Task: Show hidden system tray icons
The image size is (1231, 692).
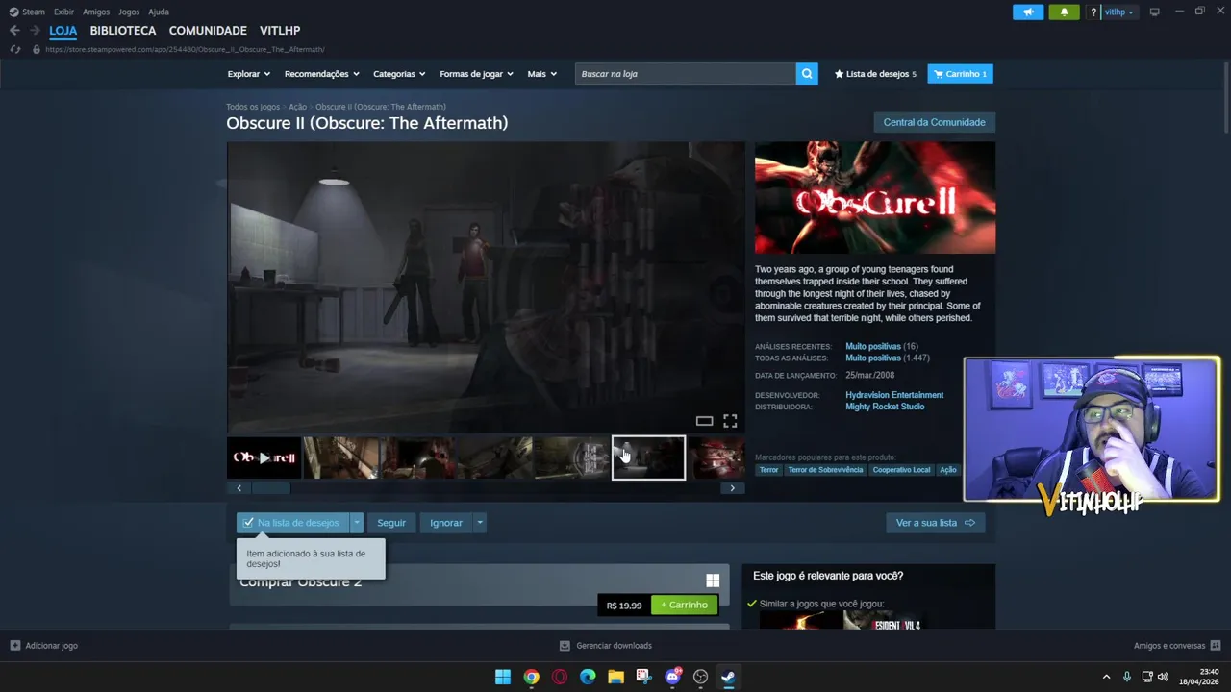Action: point(1106,677)
